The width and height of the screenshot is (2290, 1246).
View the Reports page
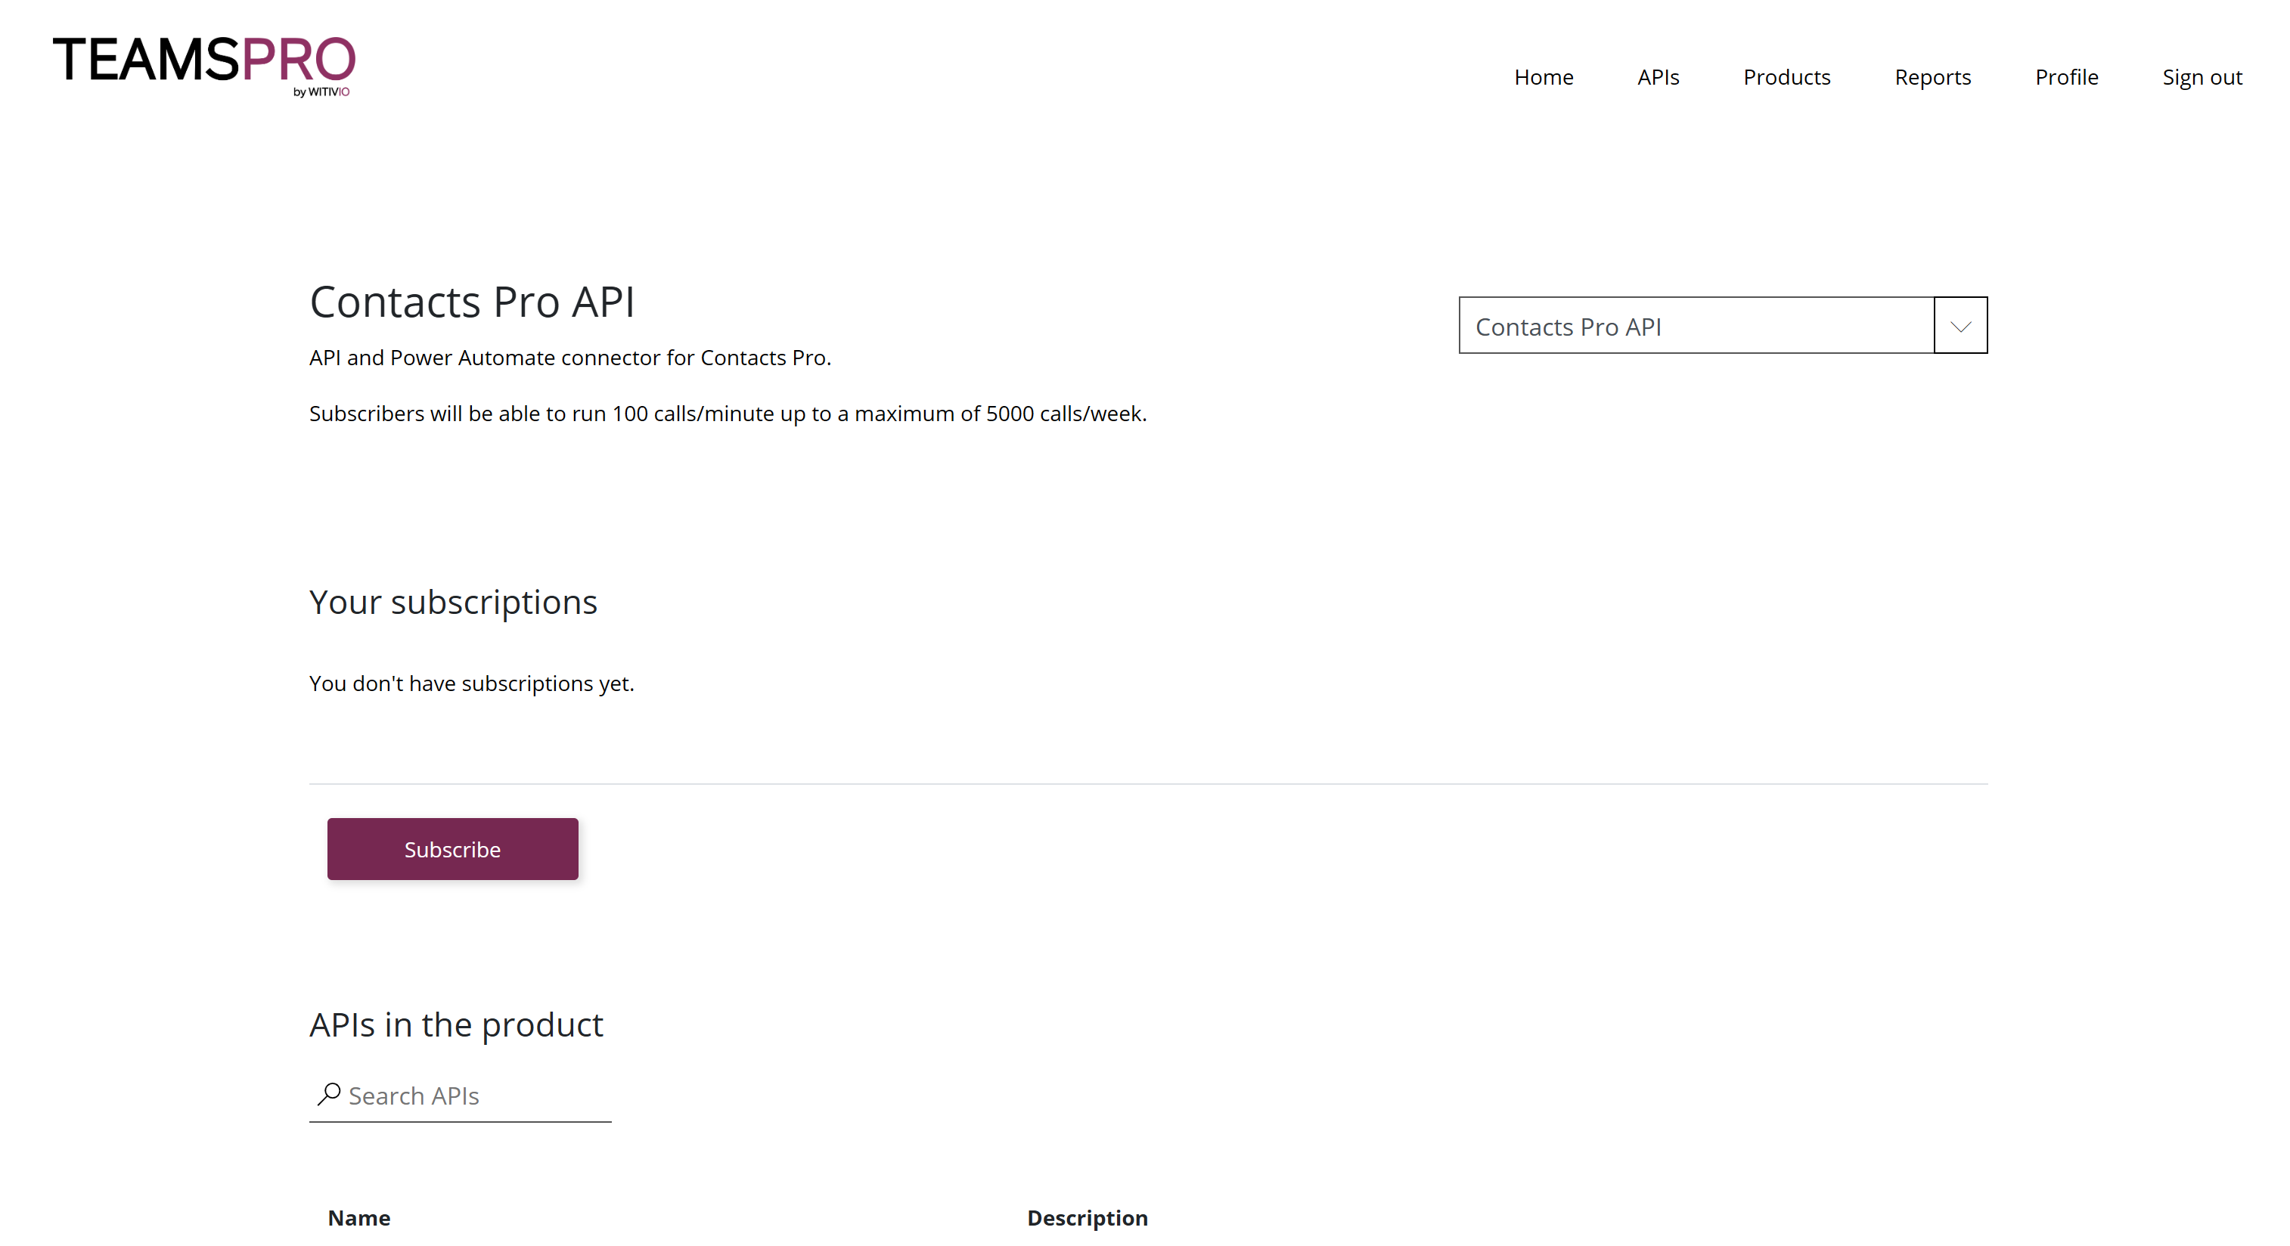point(1932,77)
